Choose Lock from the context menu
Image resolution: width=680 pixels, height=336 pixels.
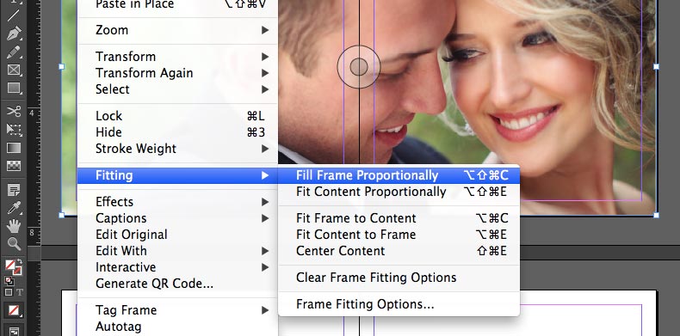(177, 116)
